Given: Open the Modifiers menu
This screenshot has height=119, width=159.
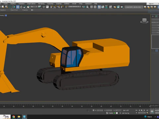Looking at the screenshot, I should pos(13,4).
